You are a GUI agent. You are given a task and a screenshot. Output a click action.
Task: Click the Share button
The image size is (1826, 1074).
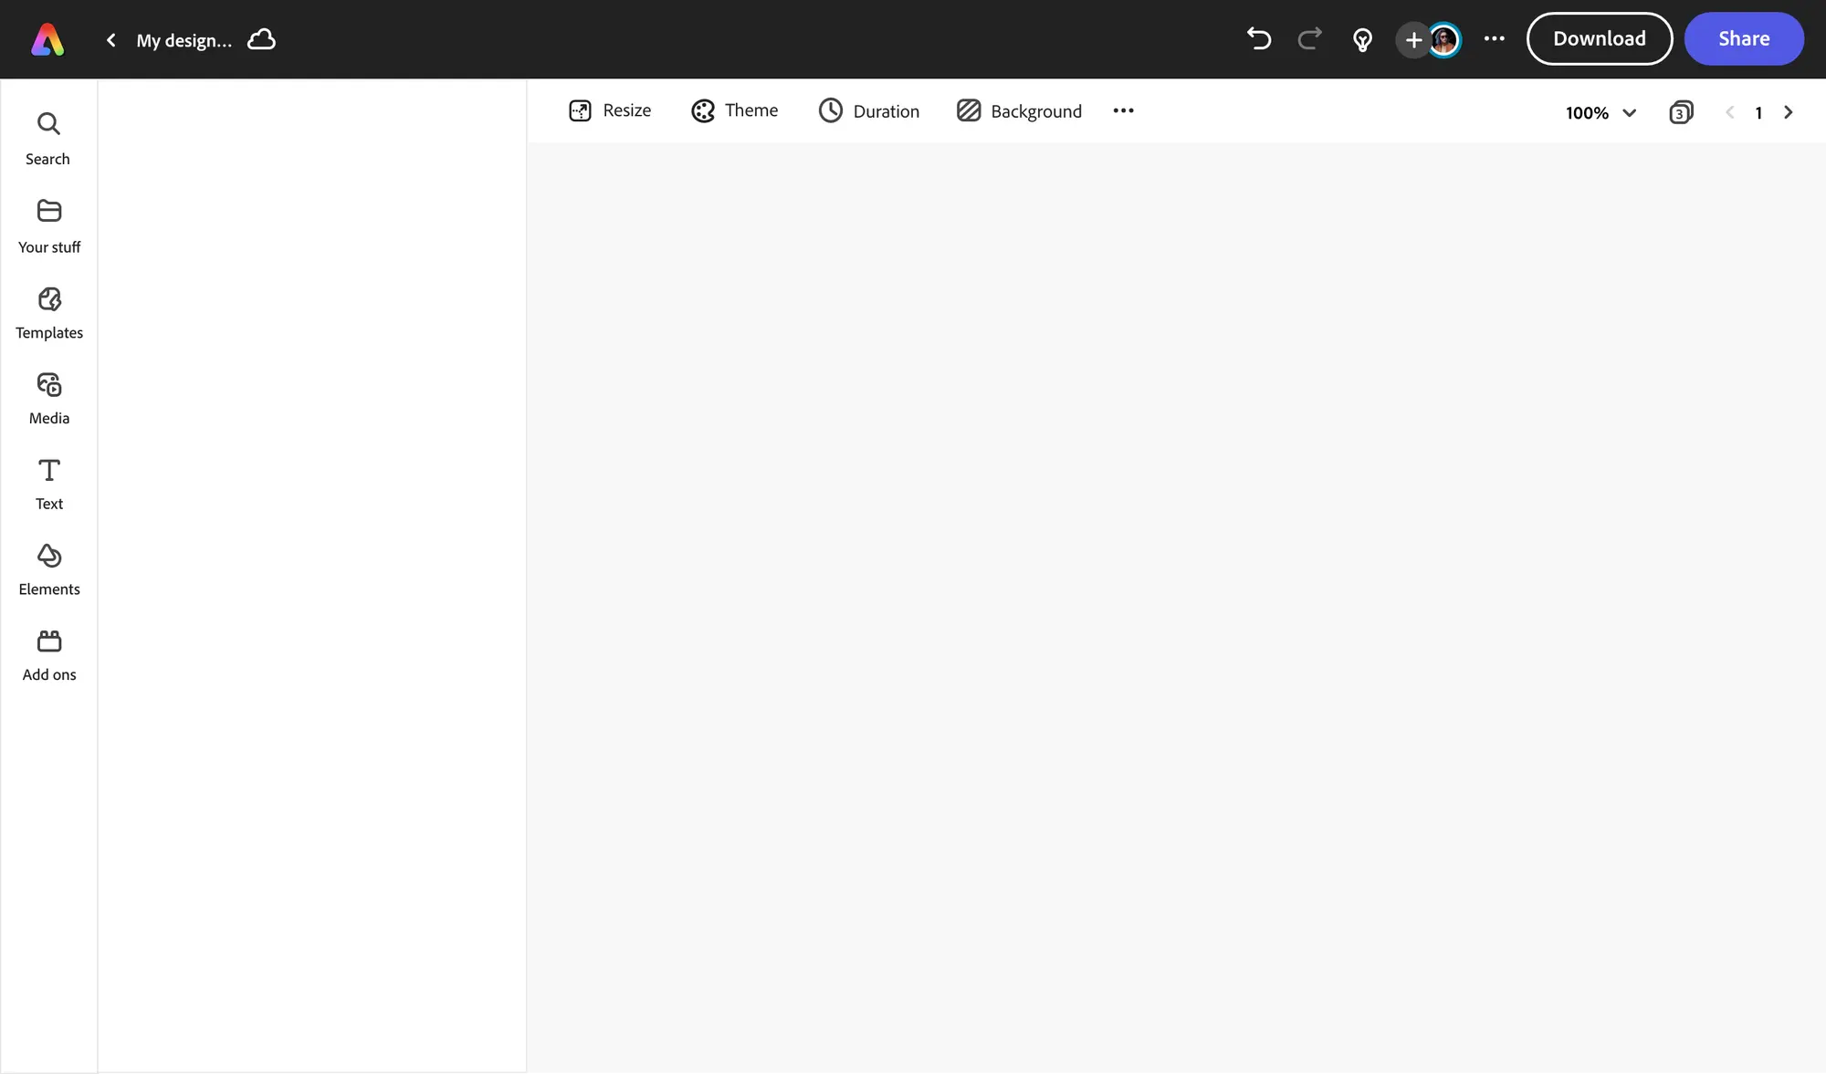(1743, 38)
